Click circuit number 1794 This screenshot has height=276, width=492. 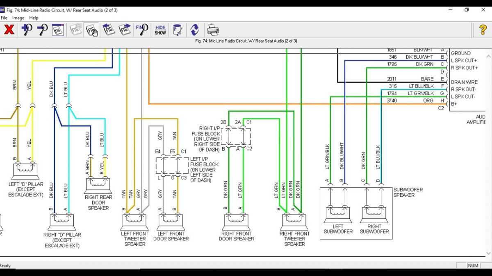tap(392, 94)
